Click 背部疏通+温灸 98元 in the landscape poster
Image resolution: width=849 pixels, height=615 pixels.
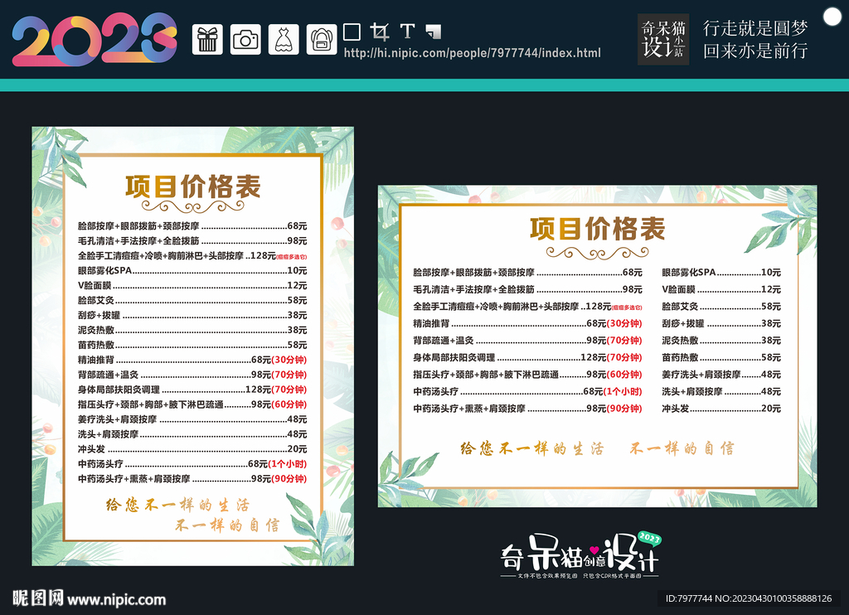(527, 341)
